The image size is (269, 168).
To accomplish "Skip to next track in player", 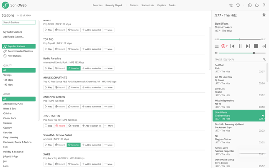I will [x=248, y=46].
